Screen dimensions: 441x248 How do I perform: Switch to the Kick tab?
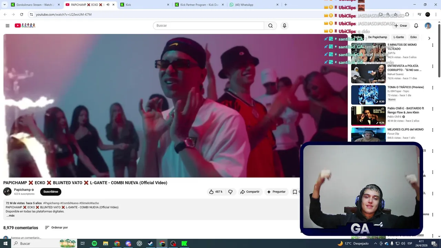(x=145, y=5)
